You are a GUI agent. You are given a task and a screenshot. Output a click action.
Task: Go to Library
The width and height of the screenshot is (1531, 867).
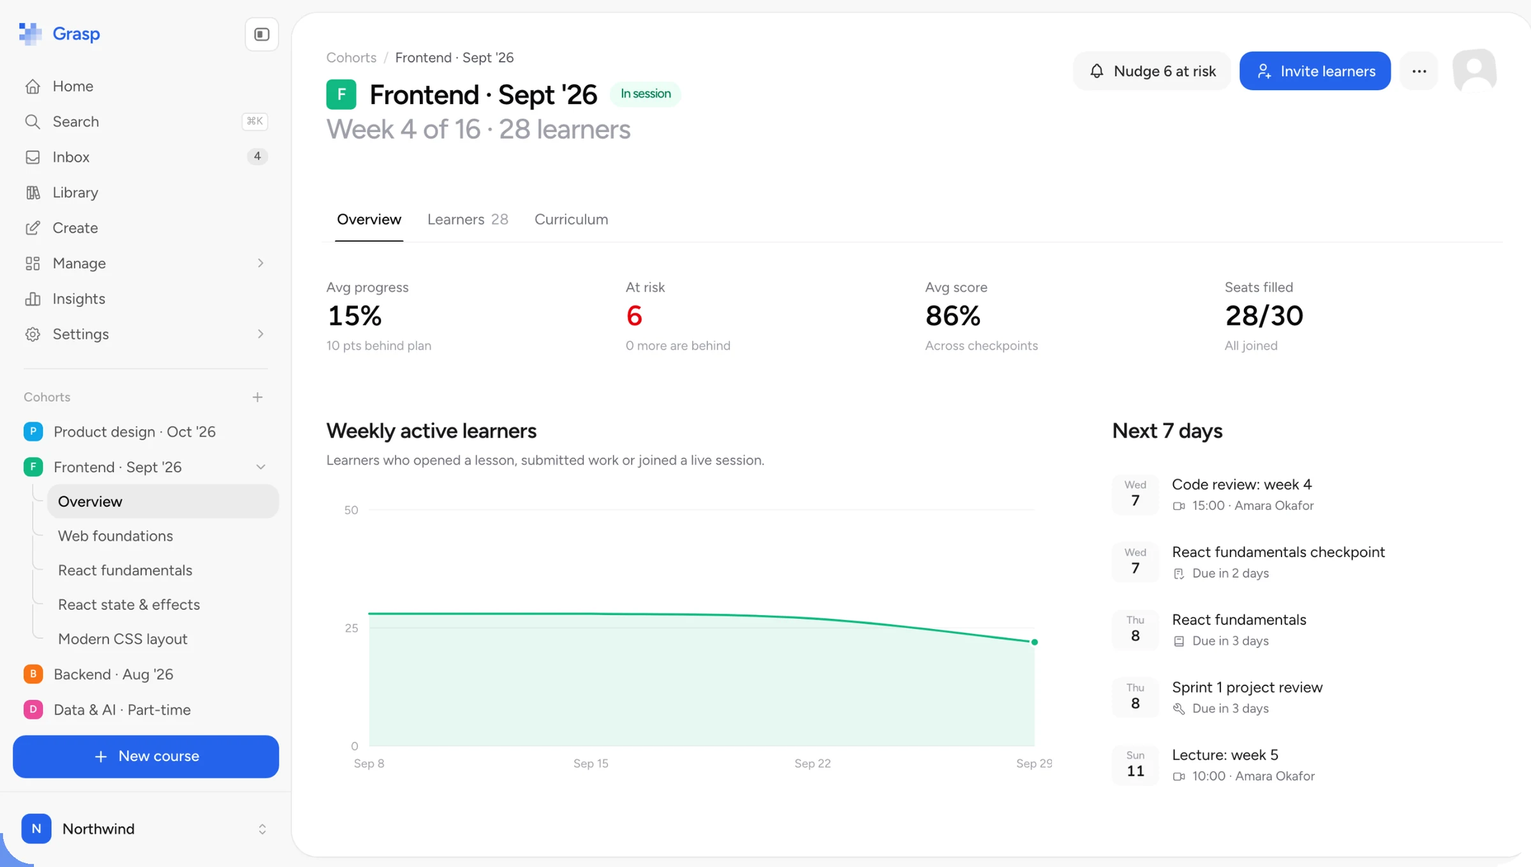145,192
